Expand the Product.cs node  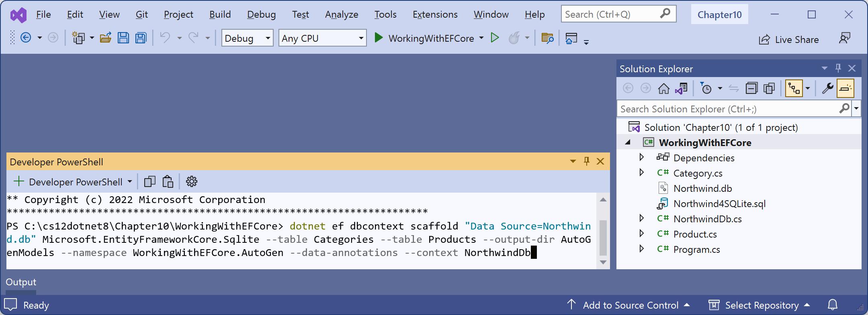(641, 233)
